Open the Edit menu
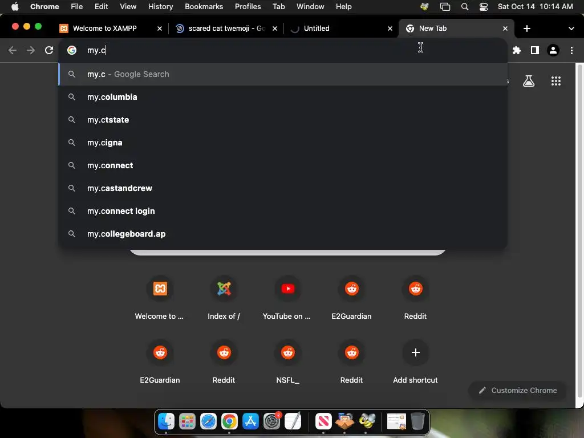 [101, 7]
